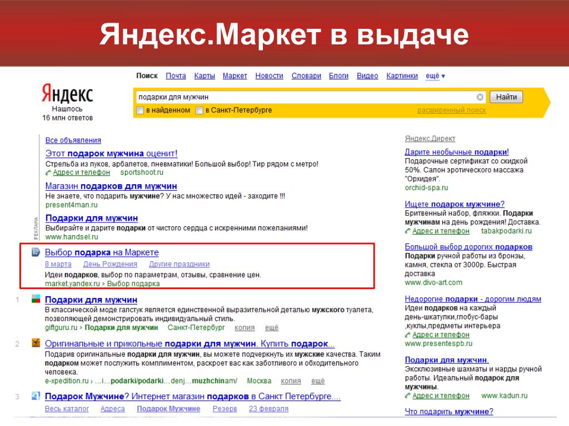Open cached 'копия' of giftguru.ru result
Viewport: 569px width, 426px height.
coord(244,327)
